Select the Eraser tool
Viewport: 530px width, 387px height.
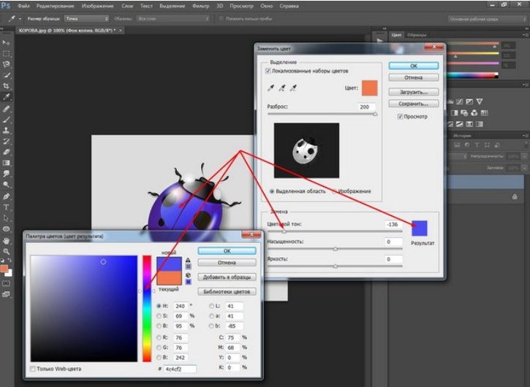[6, 152]
